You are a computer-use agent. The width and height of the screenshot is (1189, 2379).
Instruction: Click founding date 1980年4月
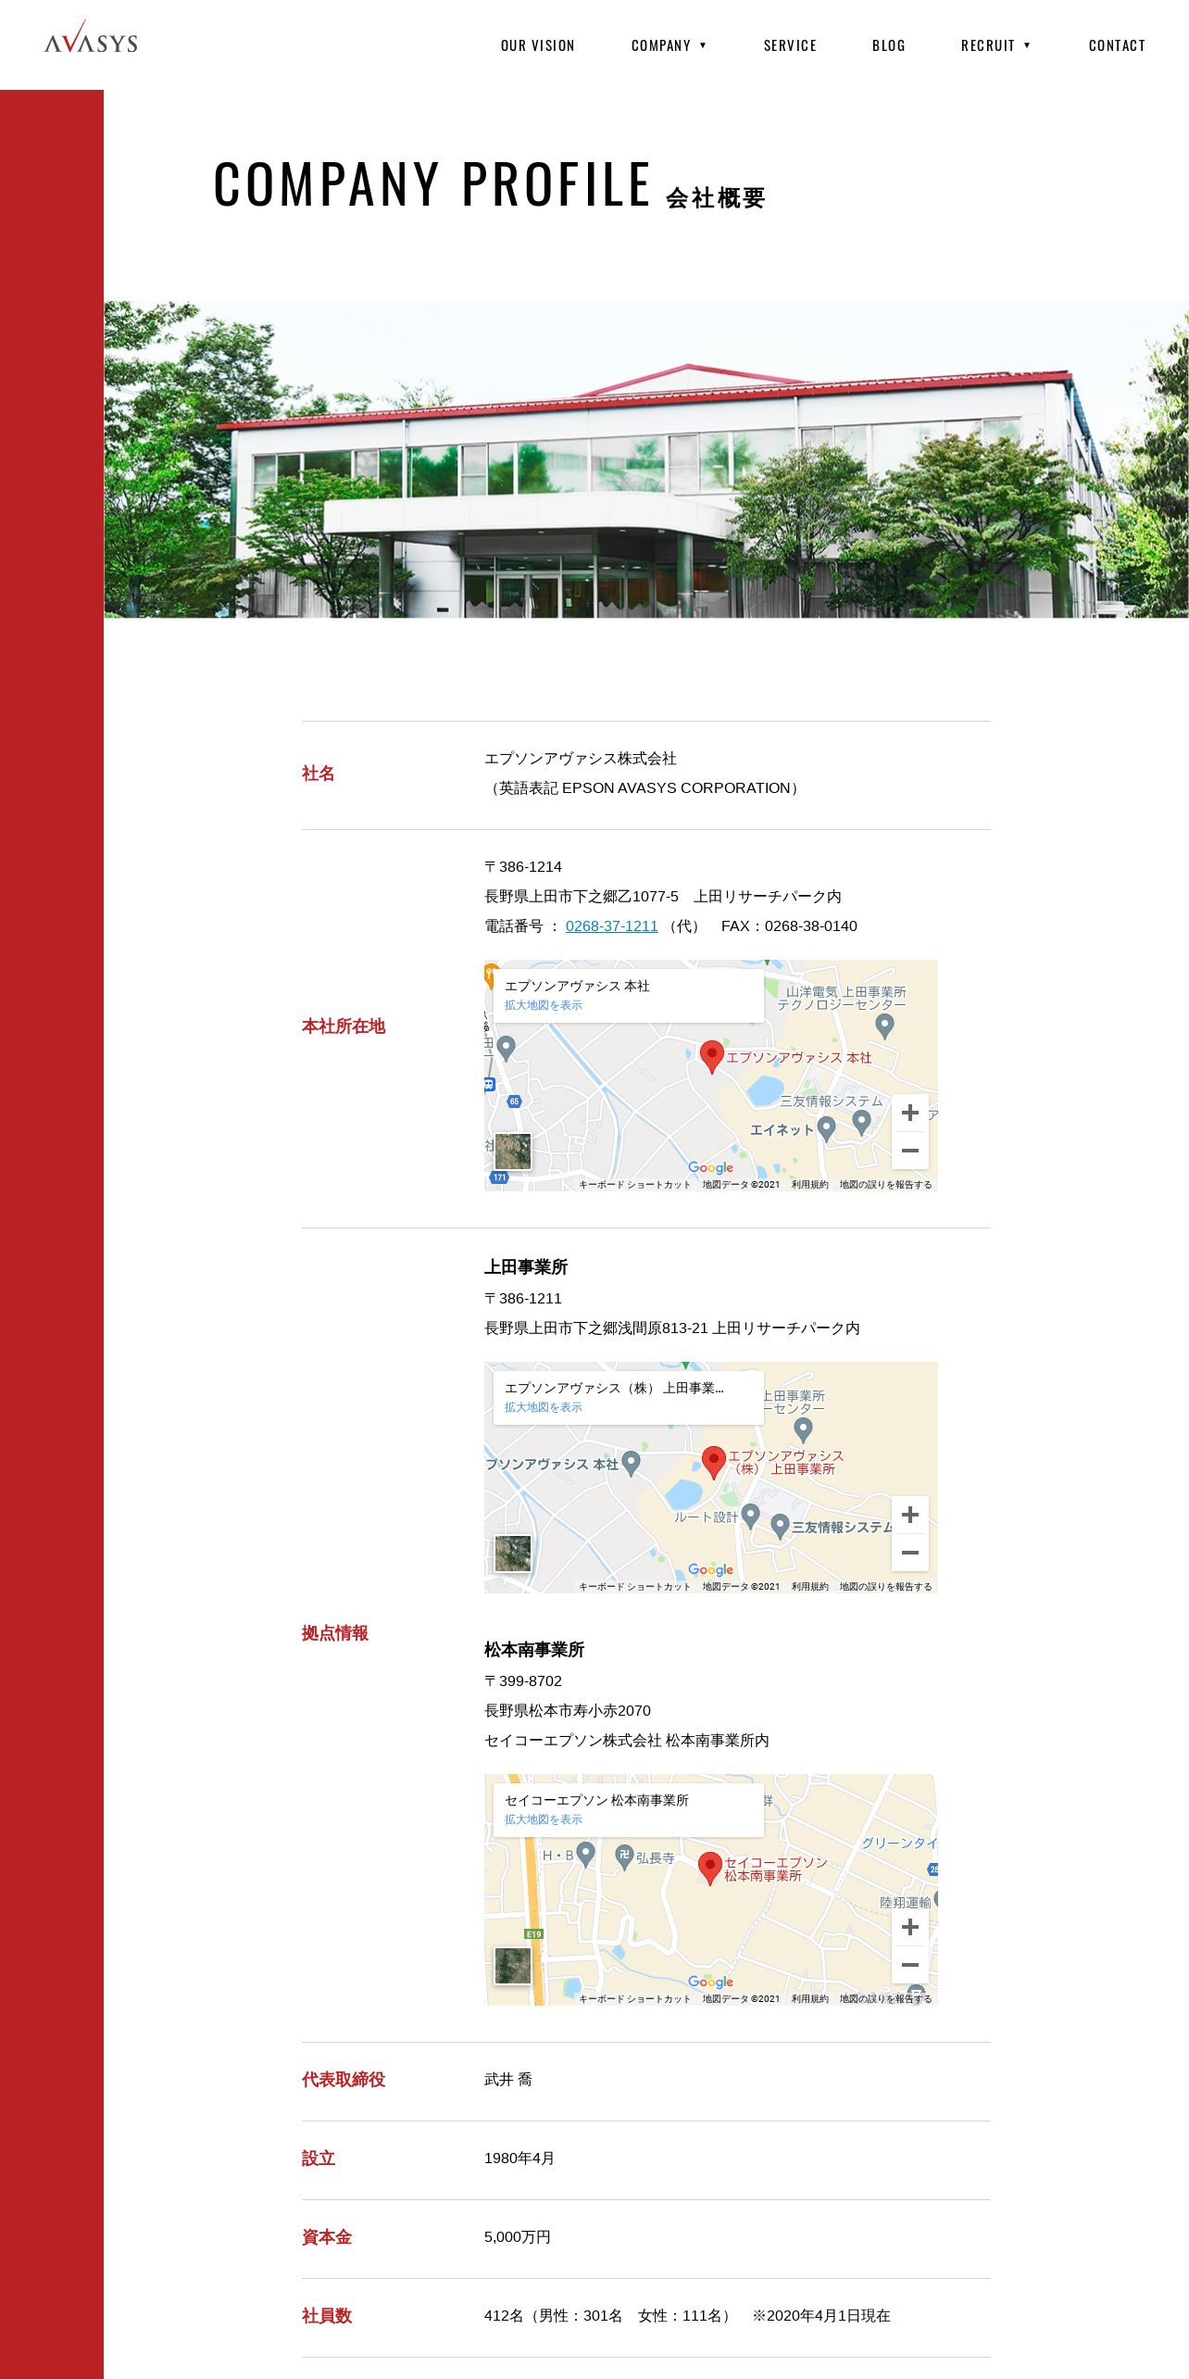pos(519,2158)
